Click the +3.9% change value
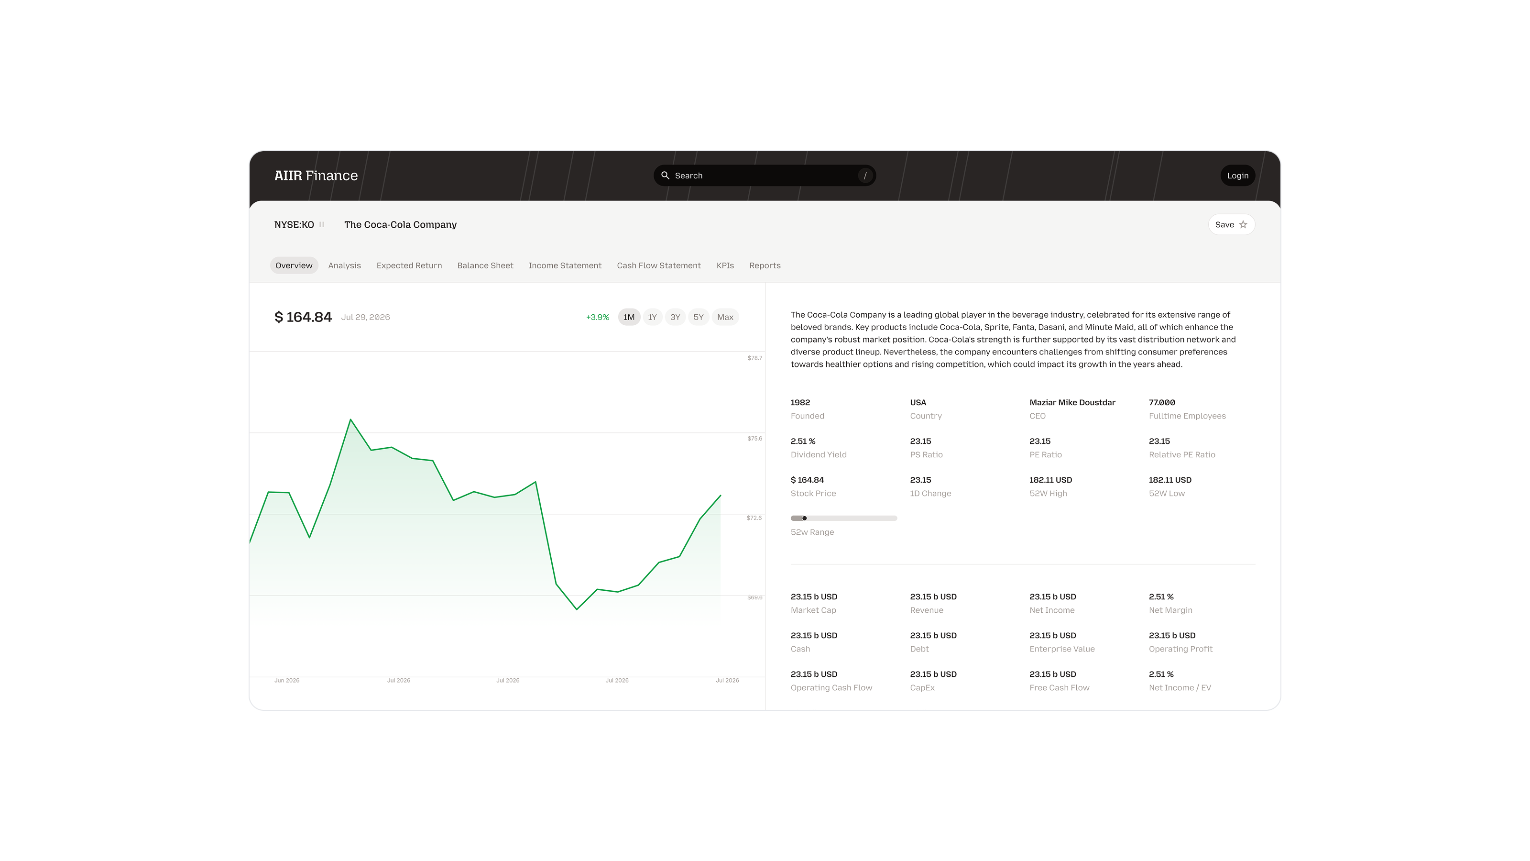 [598, 317]
